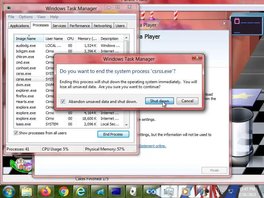This screenshot has height=198, width=264.
Task: Open the Help menu
Action: click(x=54, y=17)
